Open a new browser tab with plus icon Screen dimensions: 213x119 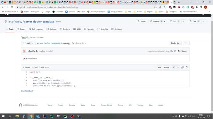179,2
